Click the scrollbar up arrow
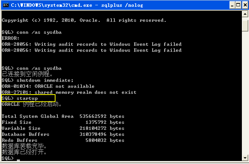The height and width of the screenshot is (164, 249). coord(245,14)
